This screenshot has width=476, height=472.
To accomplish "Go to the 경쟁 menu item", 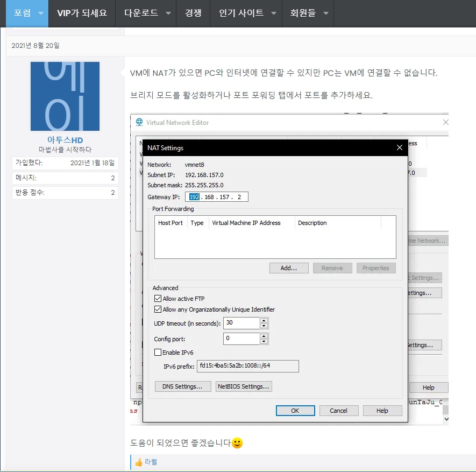I will click(193, 13).
